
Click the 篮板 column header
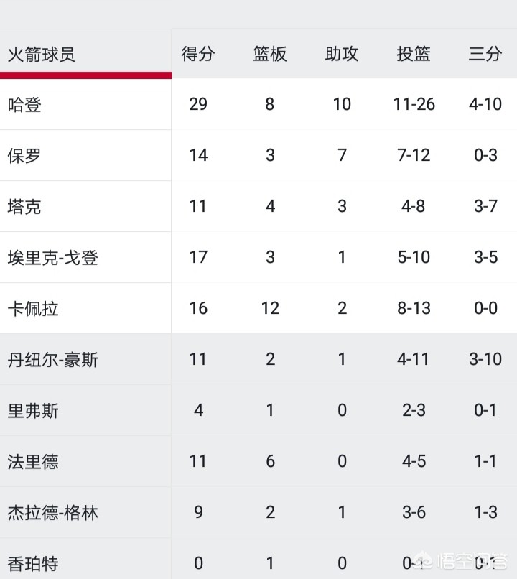point(270,54)
